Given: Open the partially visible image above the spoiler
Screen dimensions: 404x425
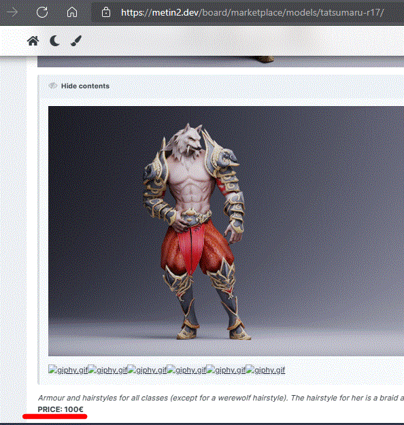Looking at the screenshot, I should [x=221, y=61].
